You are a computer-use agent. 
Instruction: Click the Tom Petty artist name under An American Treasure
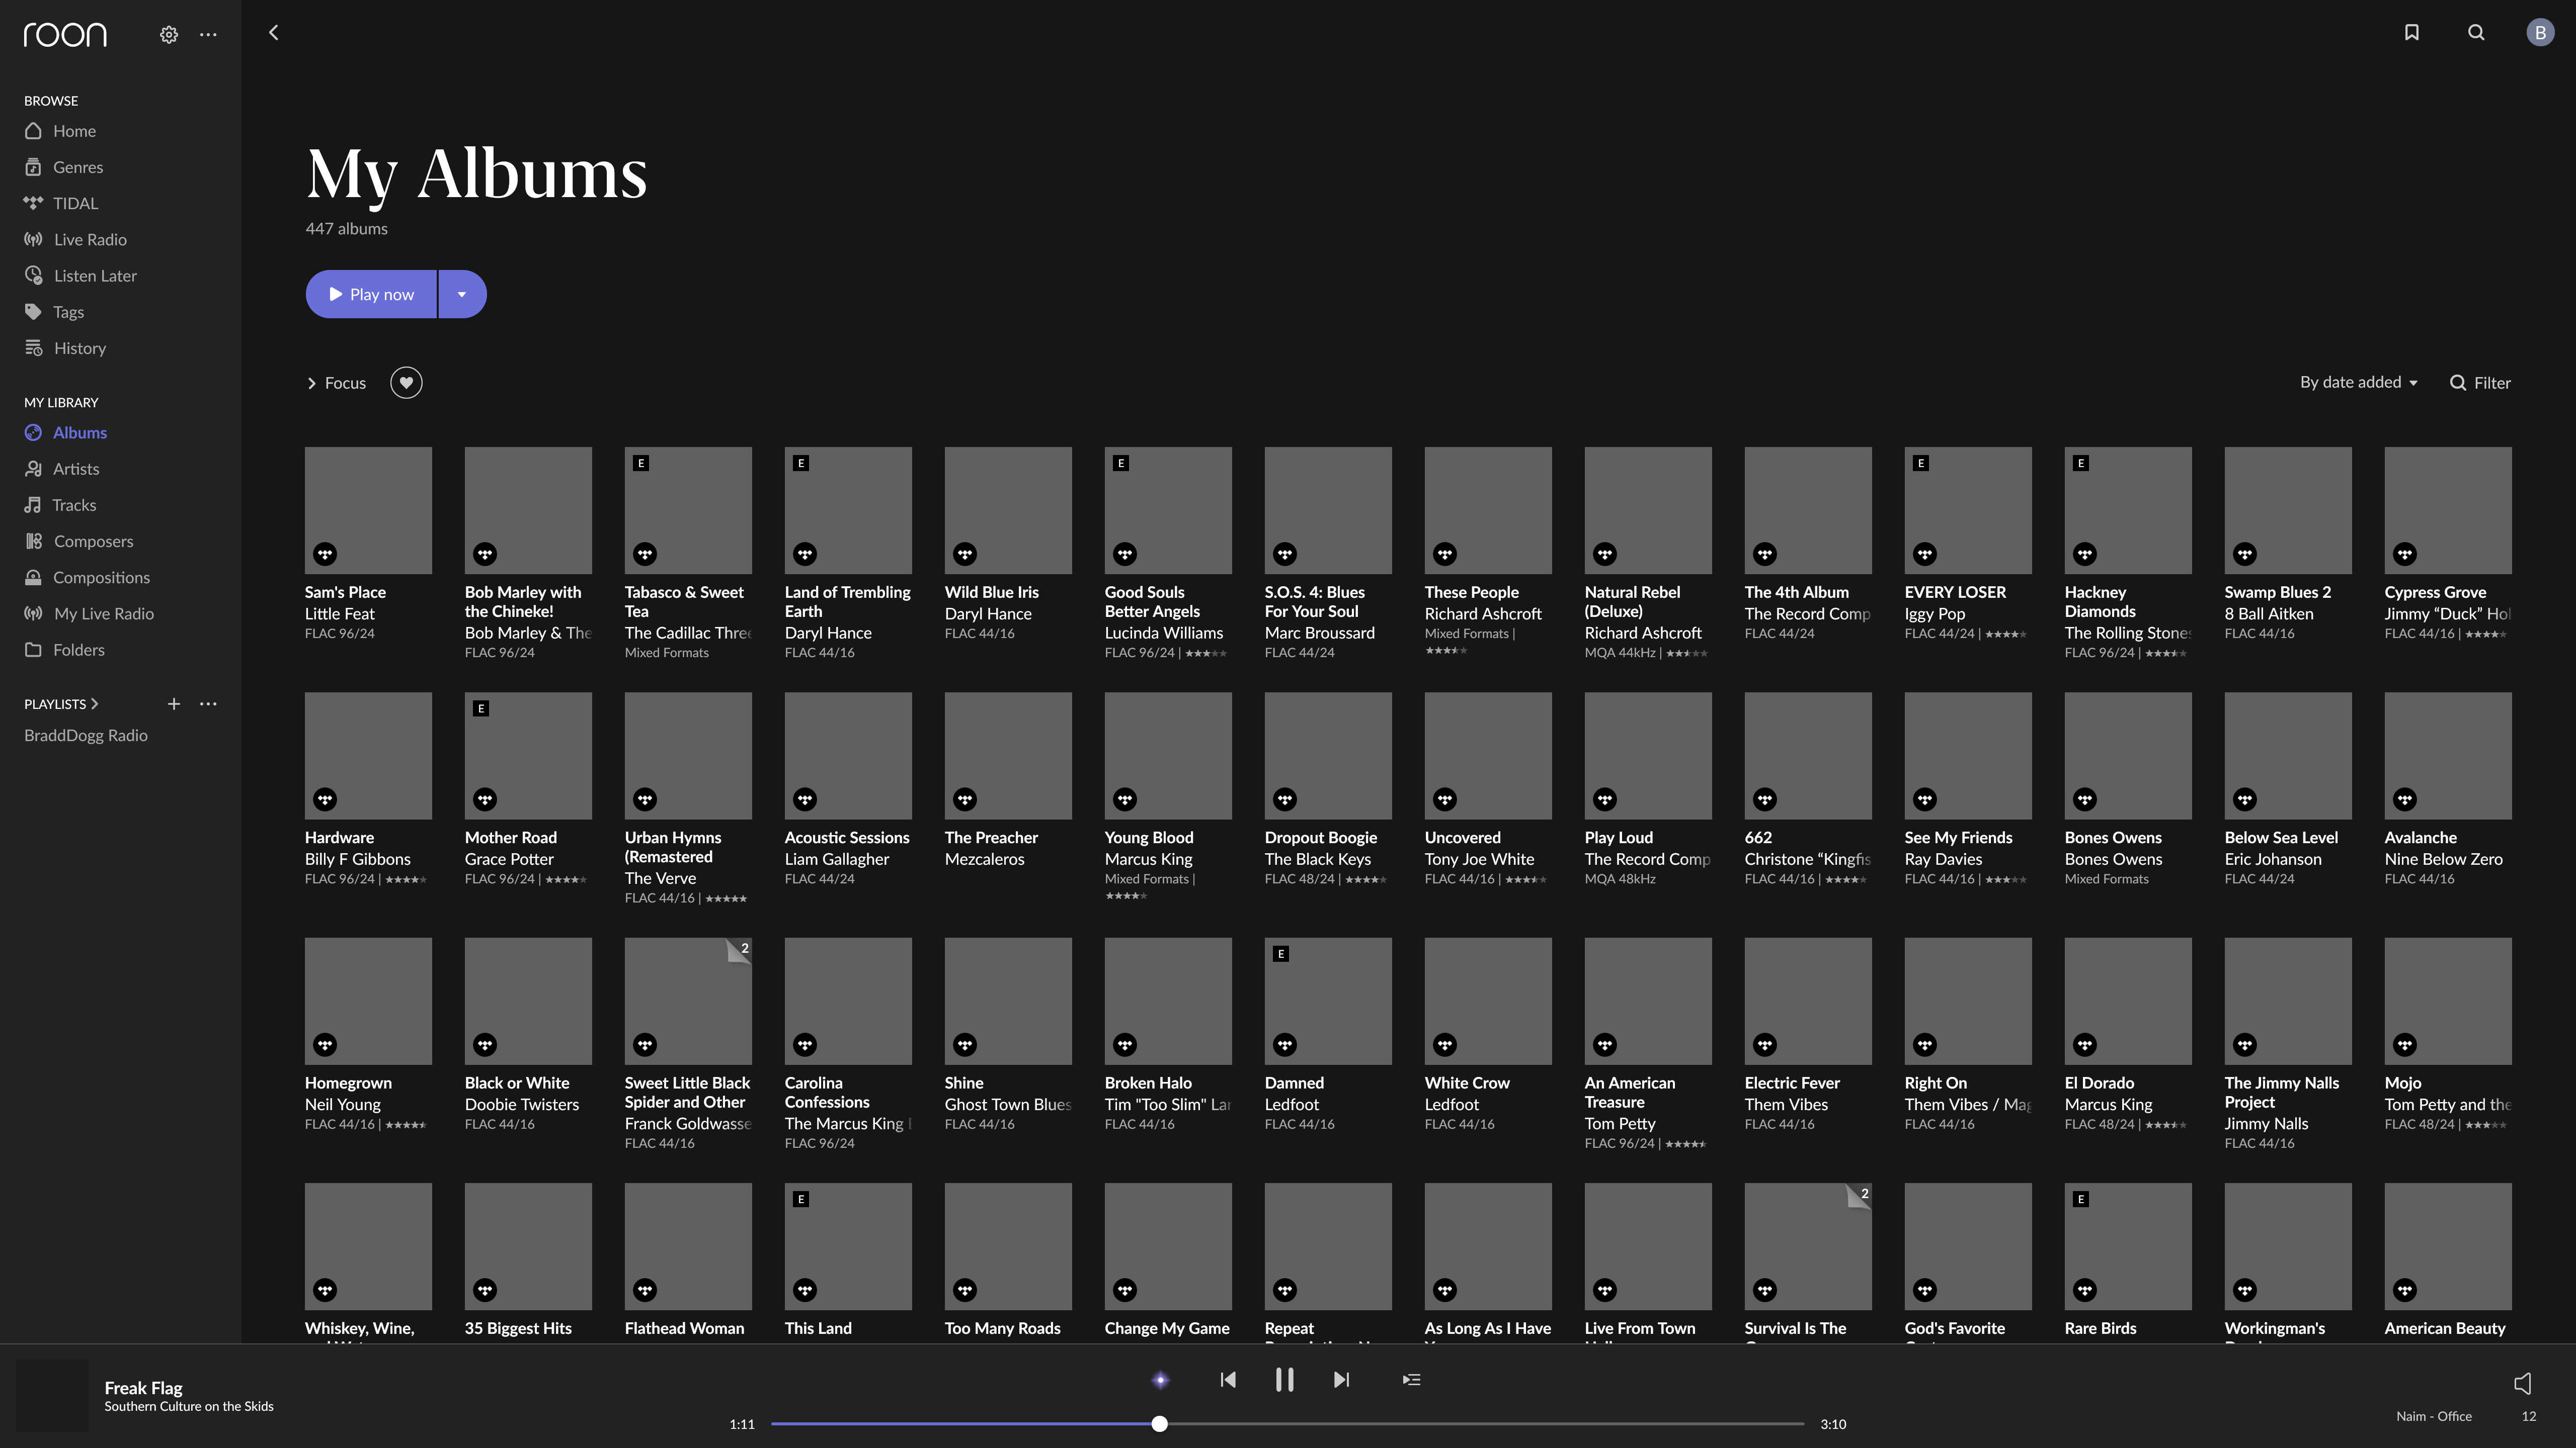pyautogui.click(x=1620, y=1124)
